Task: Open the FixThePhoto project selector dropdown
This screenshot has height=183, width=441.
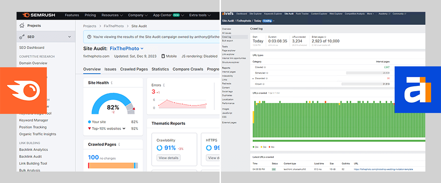Action: 127,48
